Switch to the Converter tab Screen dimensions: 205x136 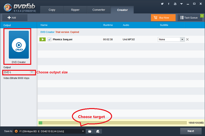99,10
